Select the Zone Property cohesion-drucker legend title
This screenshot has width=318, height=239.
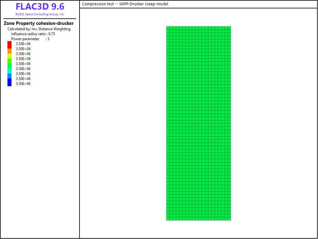click(x=39, y=23)
